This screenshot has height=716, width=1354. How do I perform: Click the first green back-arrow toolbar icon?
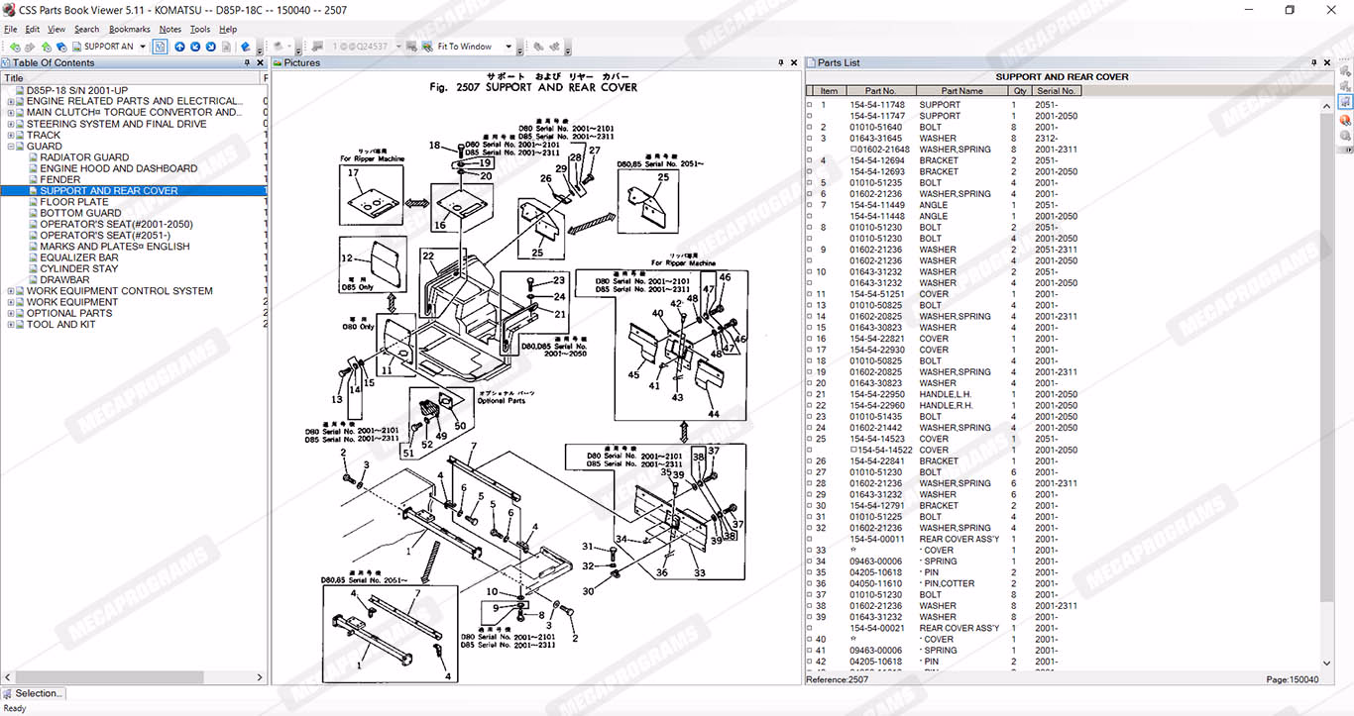pyautogui.click(x=15, y=47)
